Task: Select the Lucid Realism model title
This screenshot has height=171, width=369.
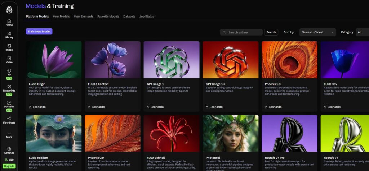Action: (38, 158)
